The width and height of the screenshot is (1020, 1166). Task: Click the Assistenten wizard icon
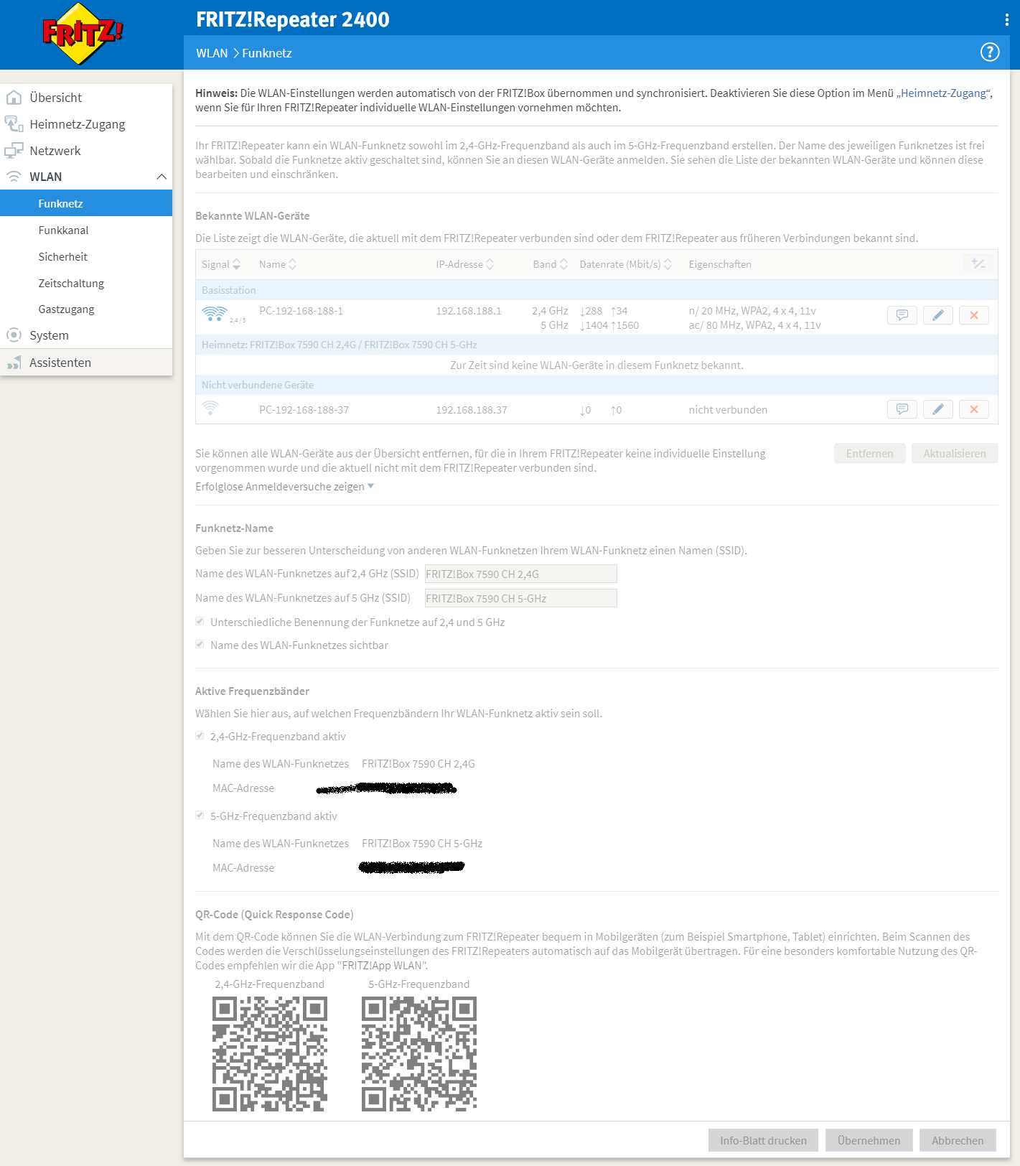pos(14,363)
